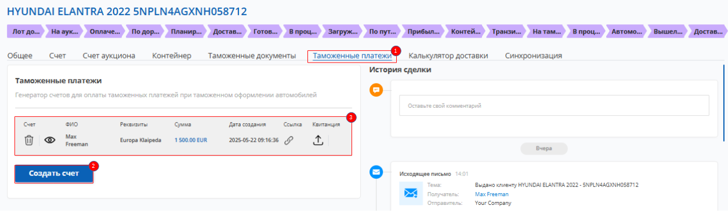The width and height of the screenshot is (728, 224).
Task: Click the blue envelope timeline icon
Action: (376, 172)
